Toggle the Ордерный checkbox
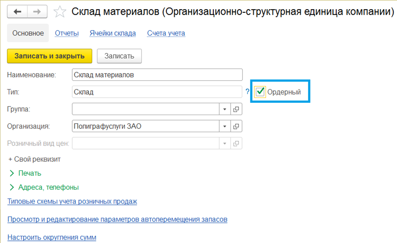Screen dimensions: 397x243 (260, 92)
